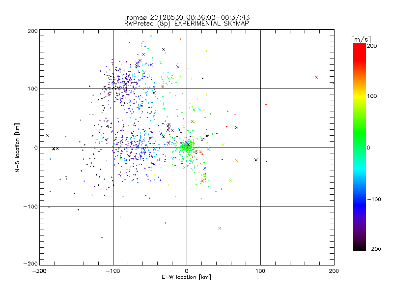
Task: Select the "N-S location [km]" axis label
Action: point(17,147)
